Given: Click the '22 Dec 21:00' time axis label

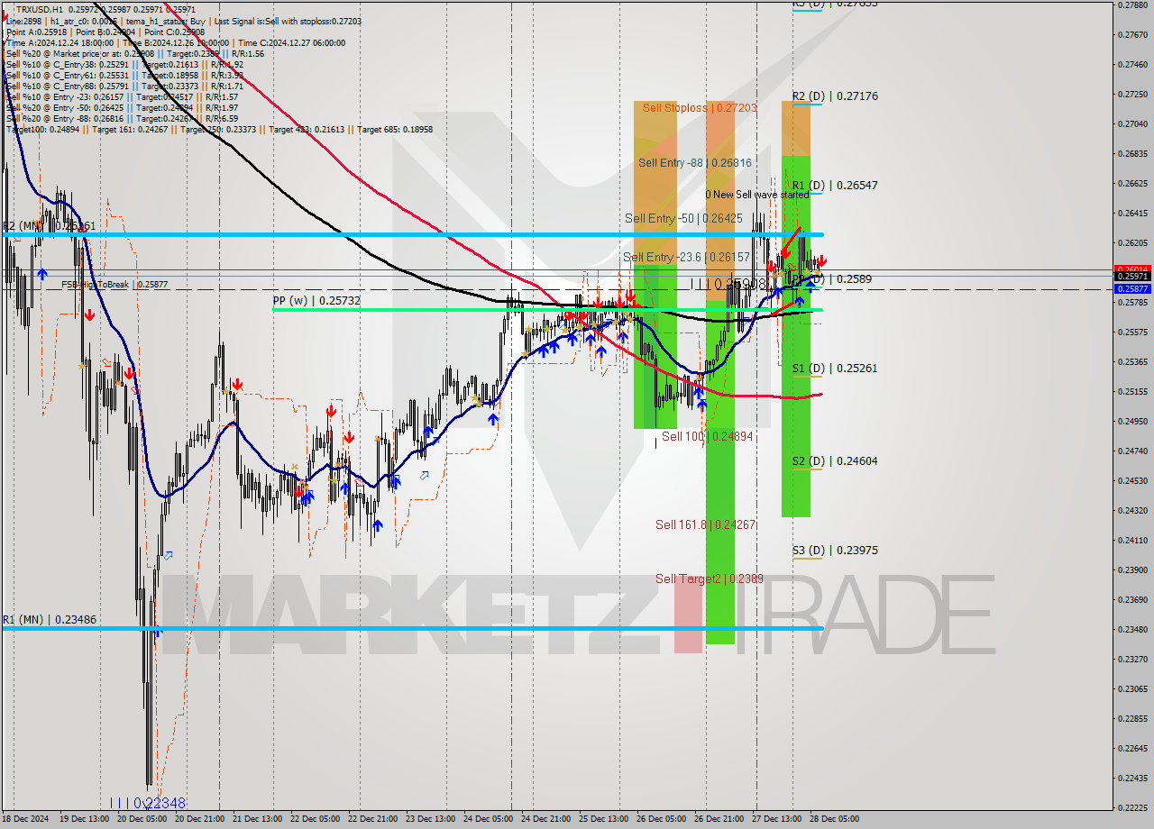Looking at the screenshot, I should coord(374,819).
